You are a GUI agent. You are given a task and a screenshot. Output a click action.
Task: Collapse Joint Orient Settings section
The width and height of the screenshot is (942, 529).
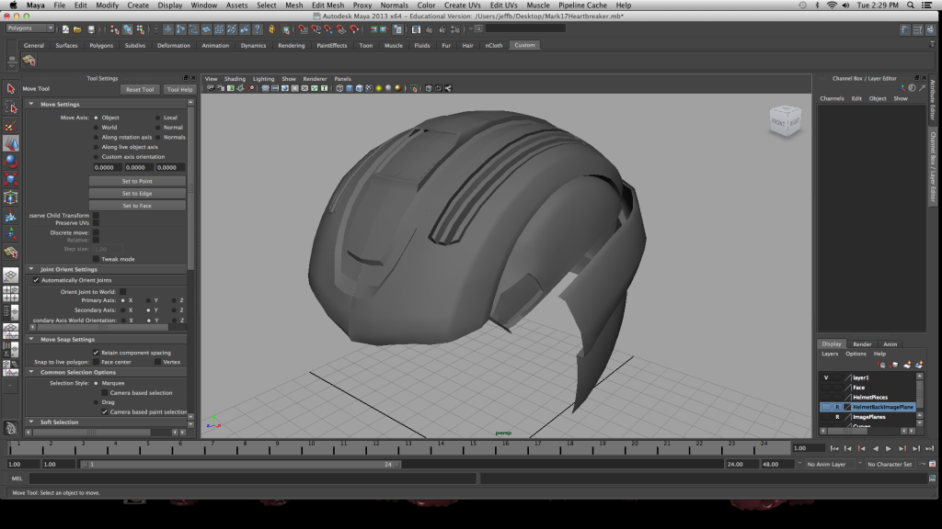click(31, 269)
